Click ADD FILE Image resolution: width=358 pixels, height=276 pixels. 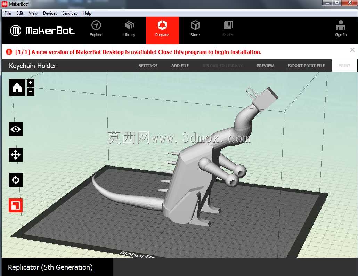(x=180, y=66)
